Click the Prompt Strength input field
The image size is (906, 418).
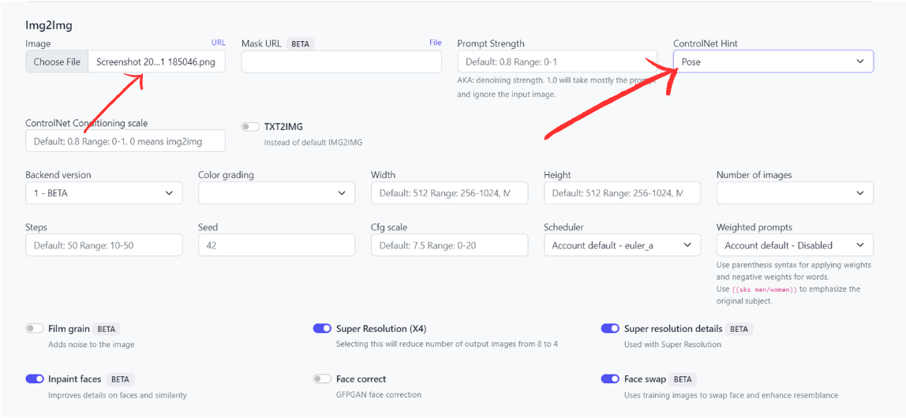point(556,62)
